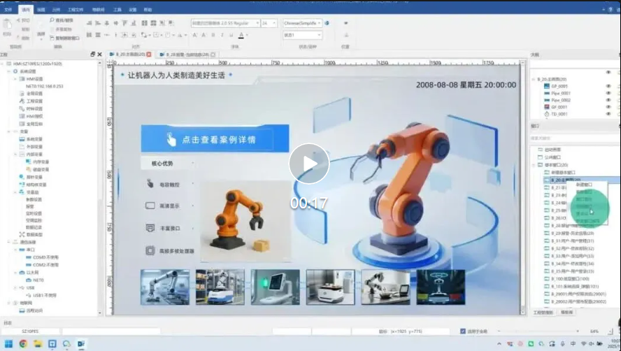Hide the Pipe_0001 element via eye icon
This screenshot has height=351, width=621.
point(608,93)
